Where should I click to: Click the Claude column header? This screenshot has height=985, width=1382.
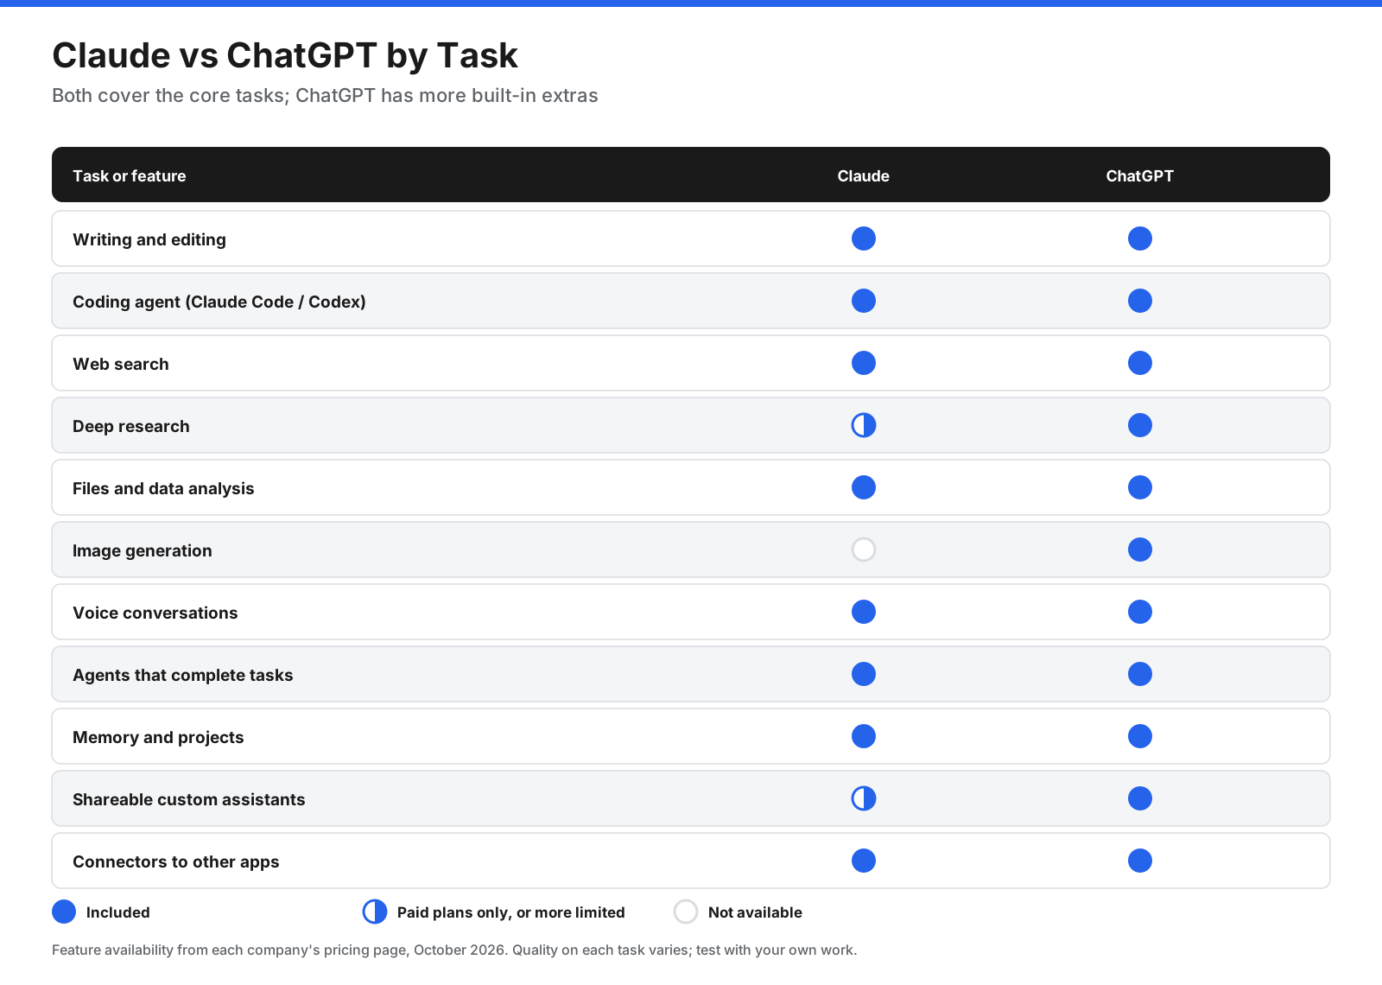pos(864,175)
